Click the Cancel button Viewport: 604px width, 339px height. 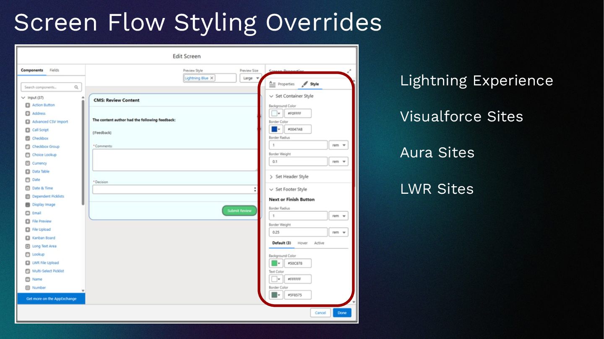coord(320,313)
